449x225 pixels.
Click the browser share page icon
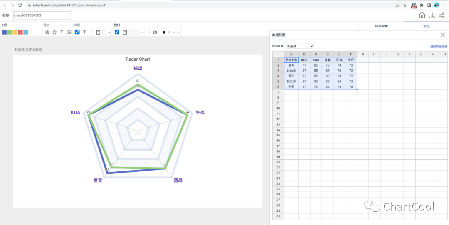[x=397, y=5]
